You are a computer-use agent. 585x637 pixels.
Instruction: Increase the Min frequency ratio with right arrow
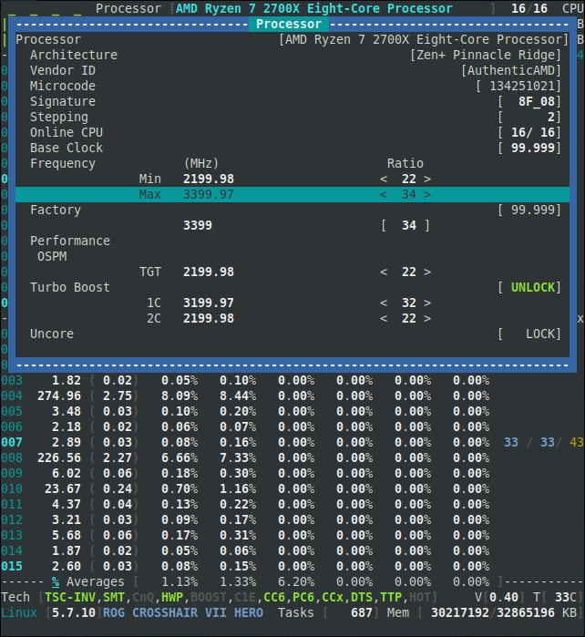(427, 180)
